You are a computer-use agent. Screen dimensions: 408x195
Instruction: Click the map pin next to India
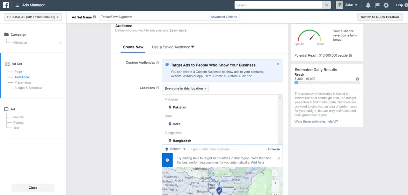pyautogui.click(x=170, y=124)
